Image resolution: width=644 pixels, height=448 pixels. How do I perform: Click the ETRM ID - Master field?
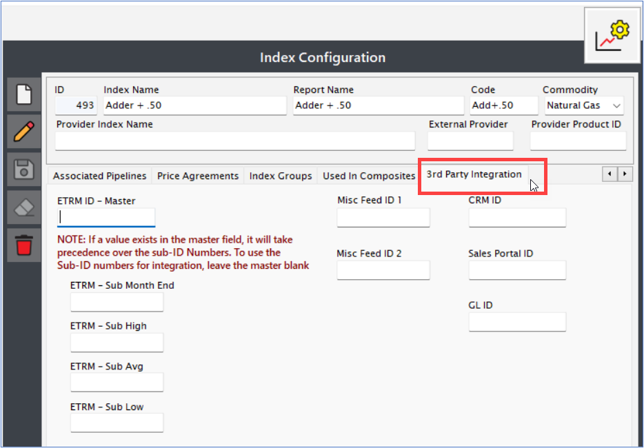coord(106,217)
